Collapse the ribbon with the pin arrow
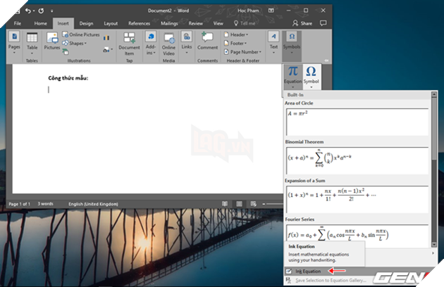This screenshot has width=444, height=287. pos(326,60)
